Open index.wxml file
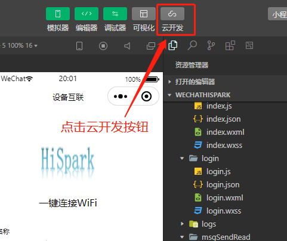 (x=225, y=132)
